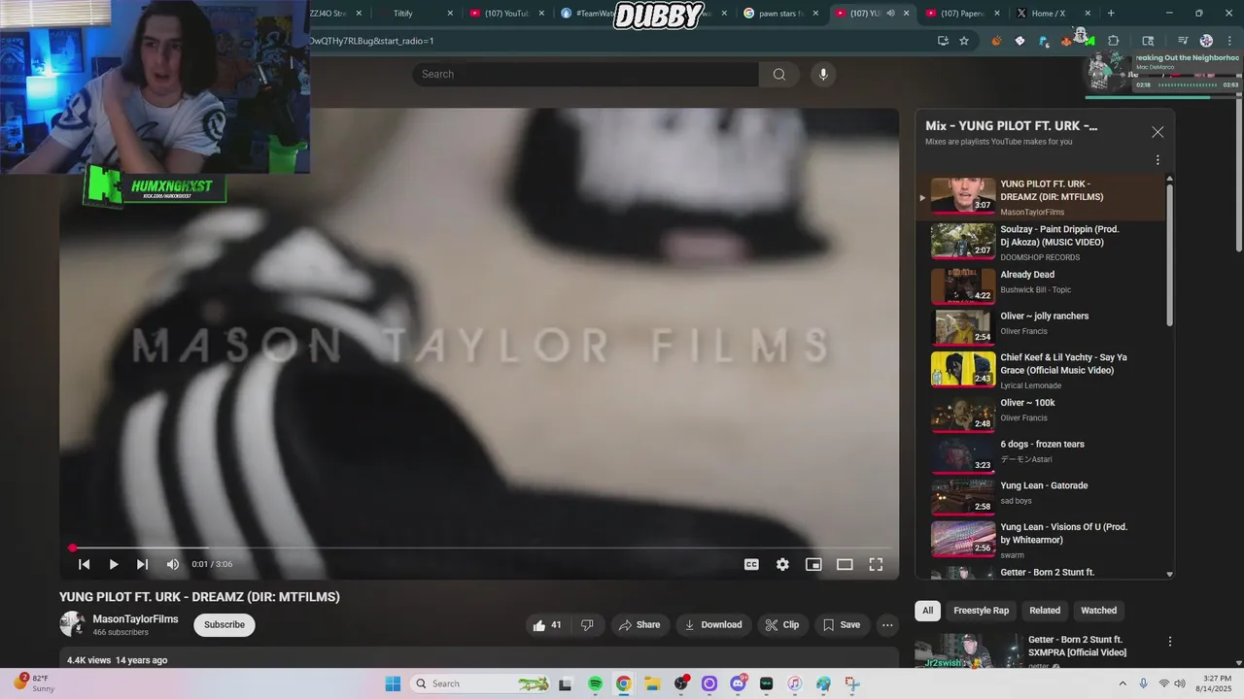Viewport: 1244px width, 699px height.
Task: Switch to Home / X tab
Action: click(x=1053, y=14)
